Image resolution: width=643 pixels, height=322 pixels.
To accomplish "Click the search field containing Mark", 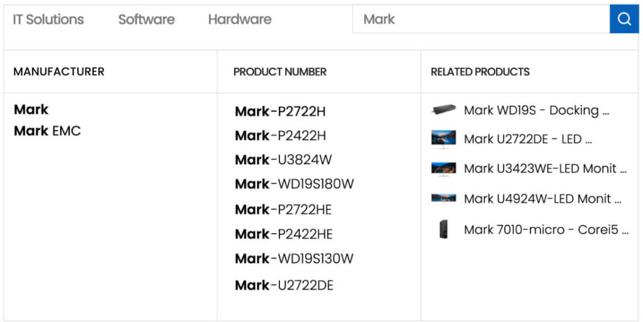I will point(480,19).
